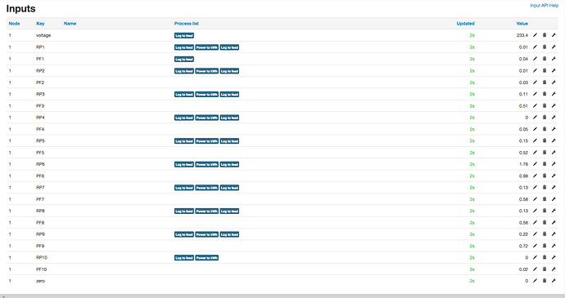
Task: Delete the zero input with its trash icon
Action: (545, 281)
